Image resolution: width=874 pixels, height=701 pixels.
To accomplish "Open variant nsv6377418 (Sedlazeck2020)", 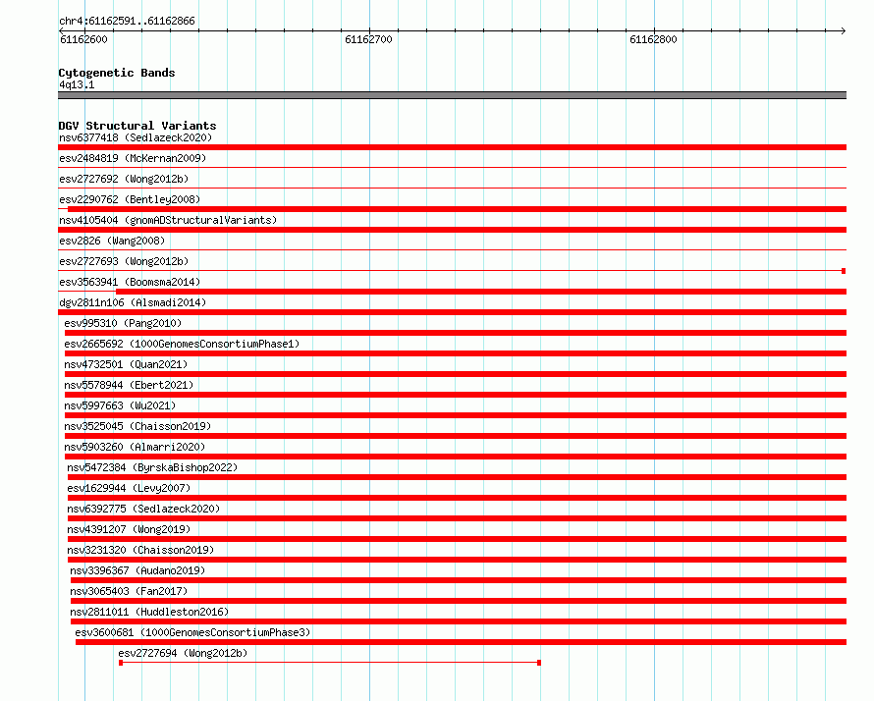I will click(136, 137).
